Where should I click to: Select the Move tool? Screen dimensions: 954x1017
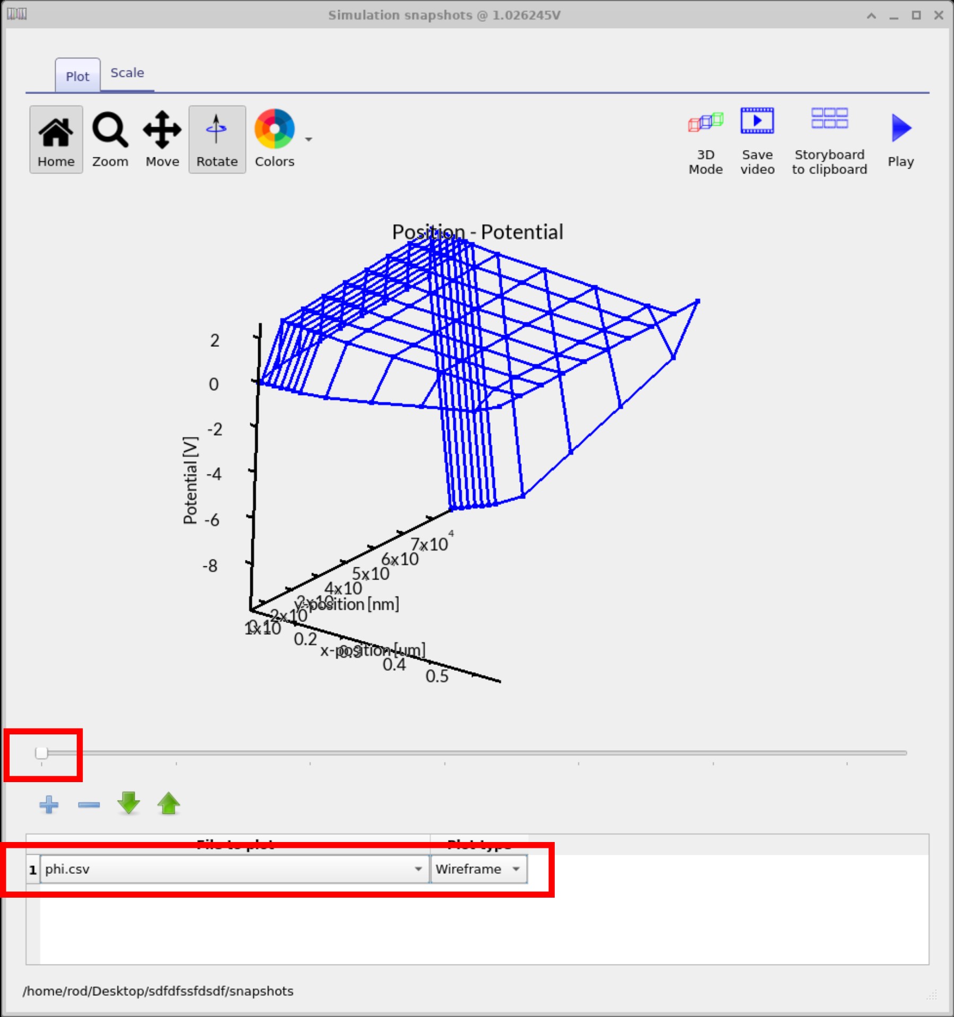point(162,139)
